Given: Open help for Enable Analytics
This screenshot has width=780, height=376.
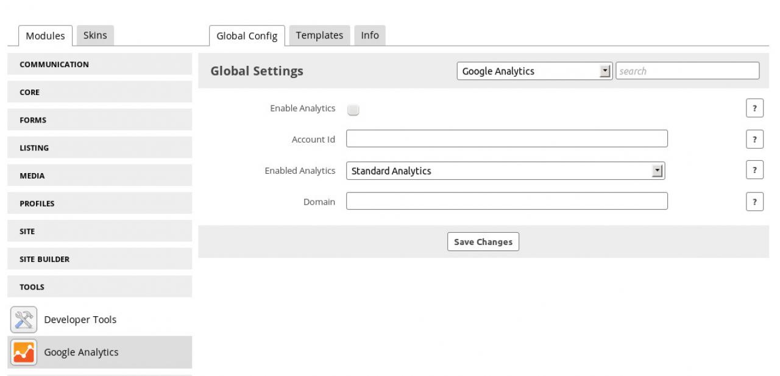Looking at the screenshot, I should tap(754, 108).
